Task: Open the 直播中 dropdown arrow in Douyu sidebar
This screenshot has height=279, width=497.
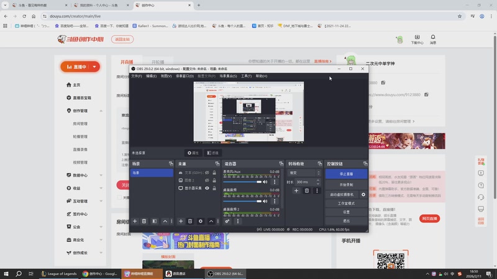Action: point(94,67)
